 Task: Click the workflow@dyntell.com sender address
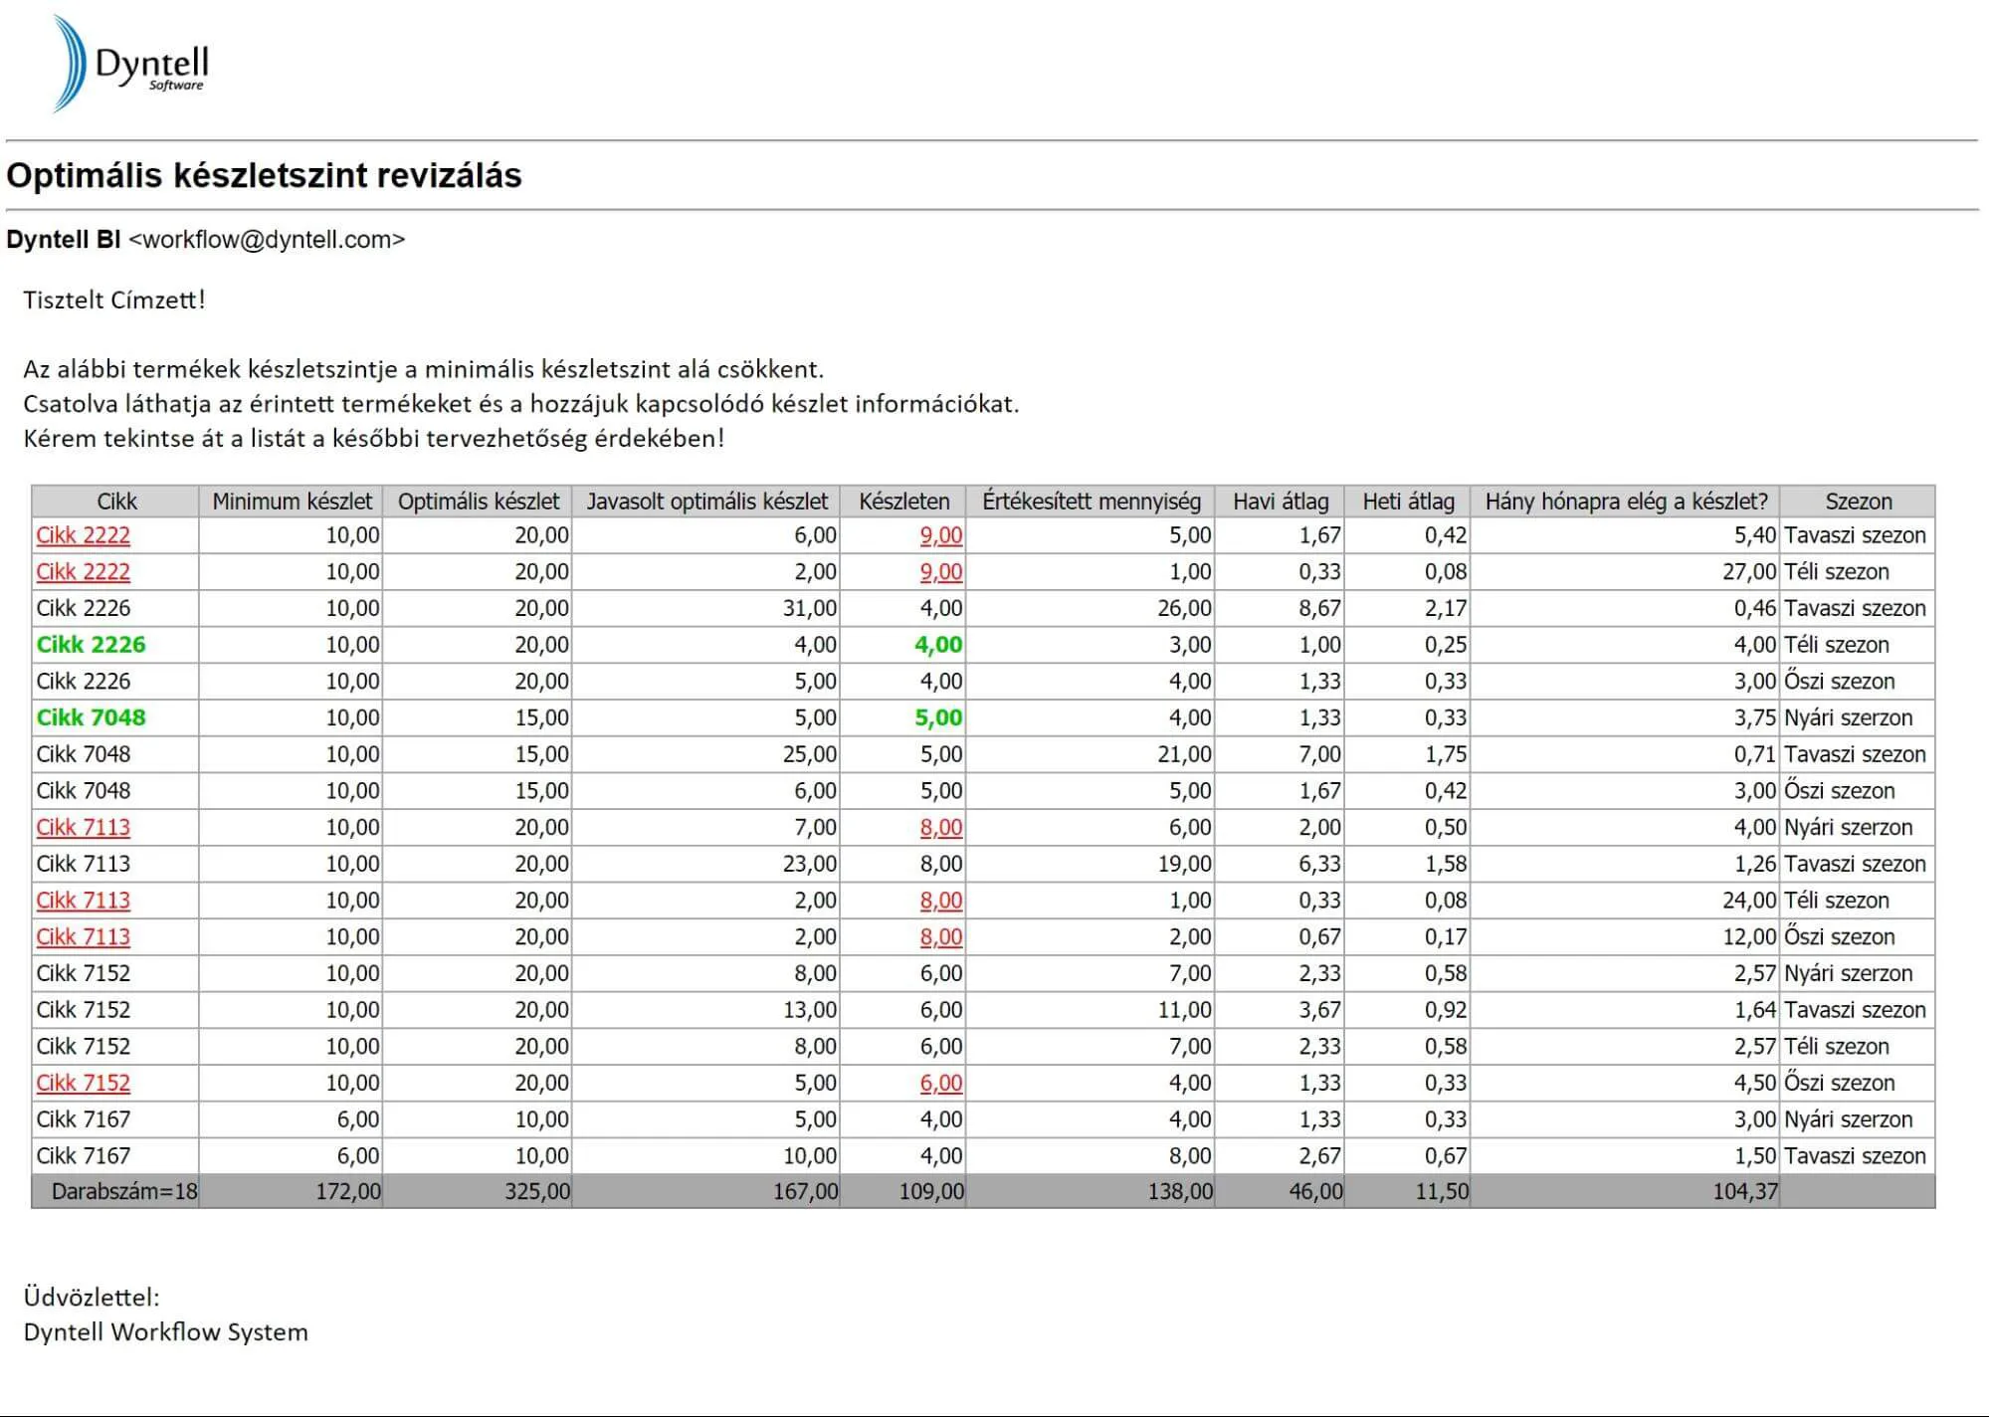(x=267, y=240)
